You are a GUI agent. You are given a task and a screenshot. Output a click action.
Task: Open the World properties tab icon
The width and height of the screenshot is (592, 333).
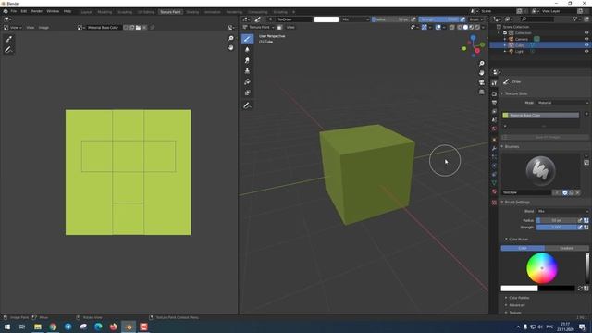point(494,129)
